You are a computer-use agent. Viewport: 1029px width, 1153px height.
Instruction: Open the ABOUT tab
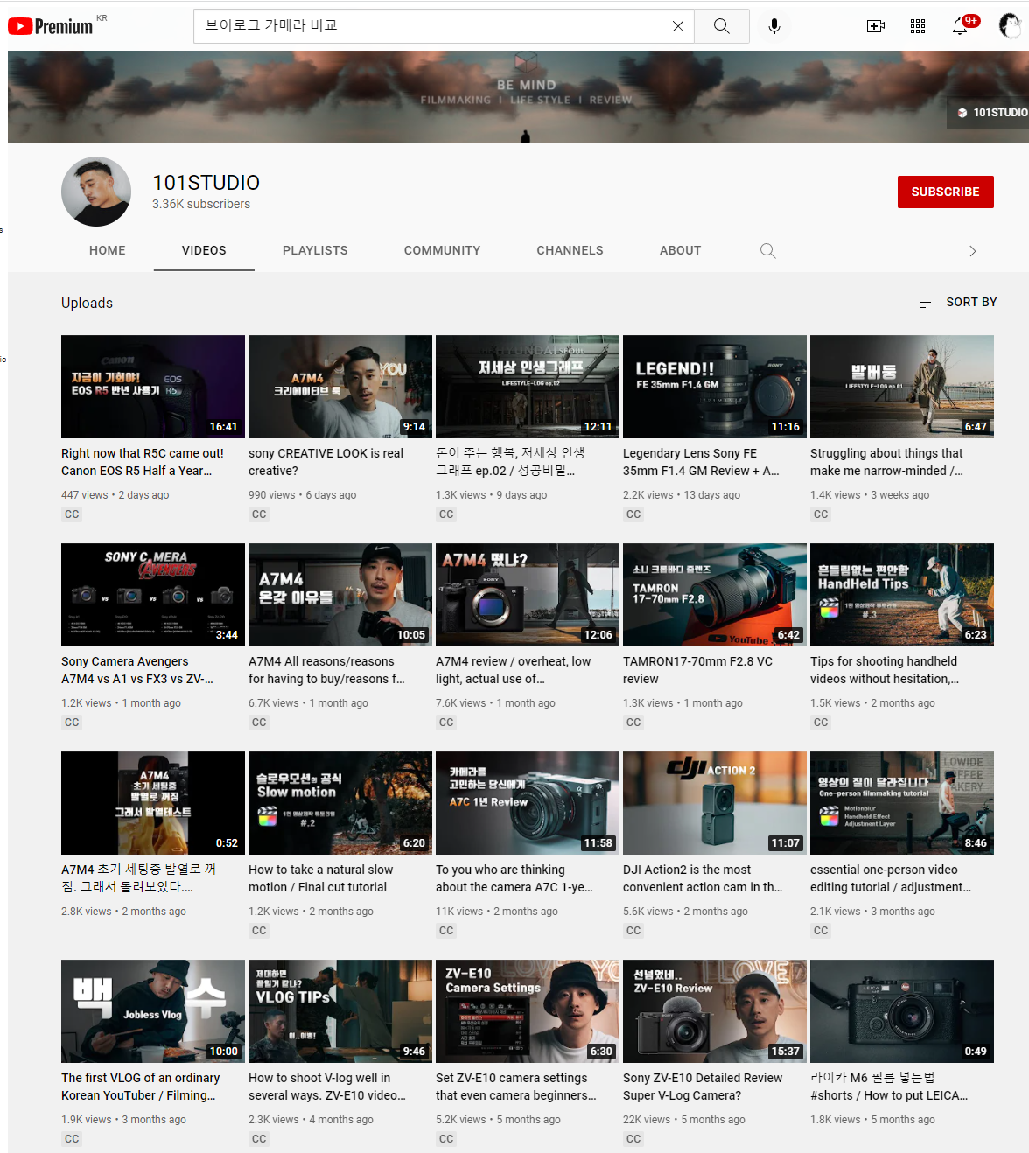680,250
